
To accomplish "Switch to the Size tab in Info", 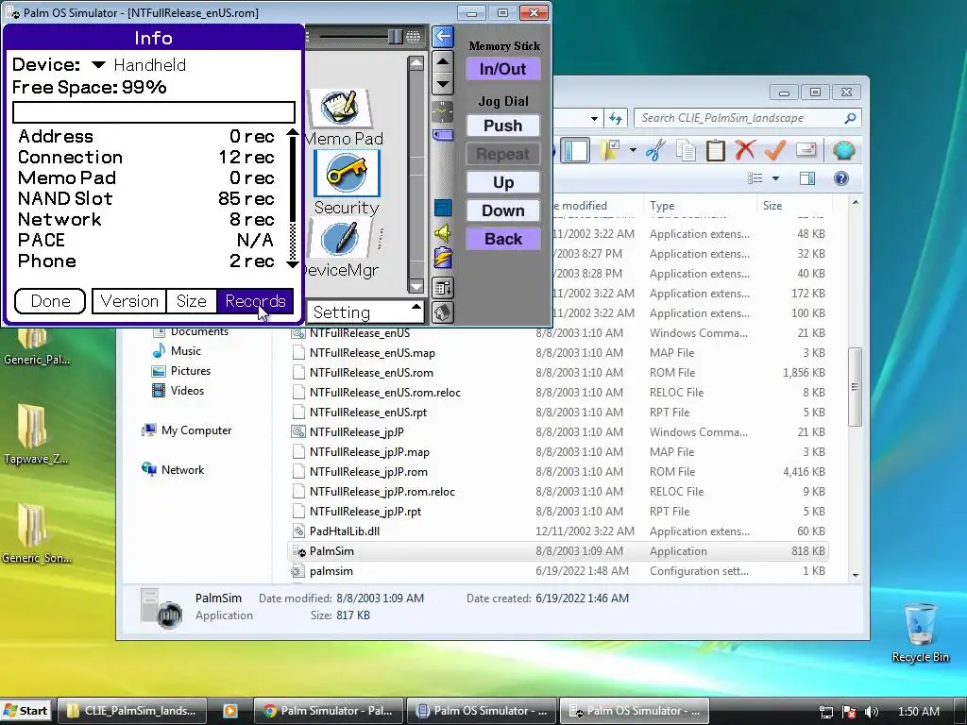I will pyautogui.click(x=192, y=301).
